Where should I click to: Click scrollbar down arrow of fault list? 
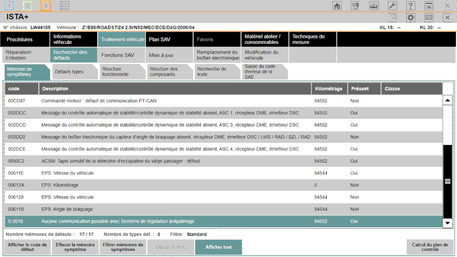pos(447,223)
